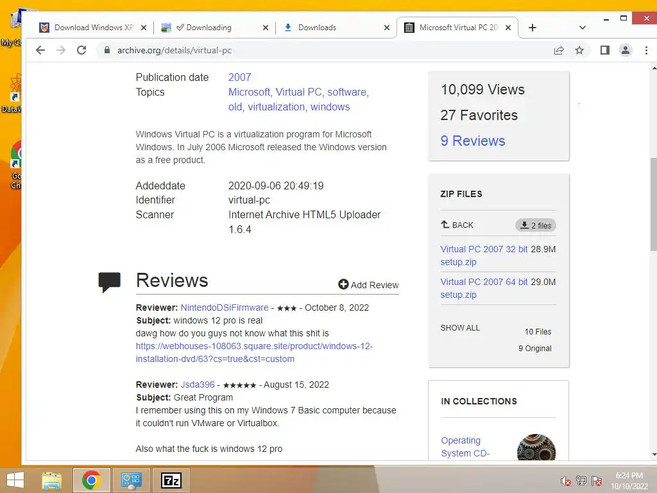
Task: Open the webhouses windows-12 review link
Action: click(x=254, y=352)
